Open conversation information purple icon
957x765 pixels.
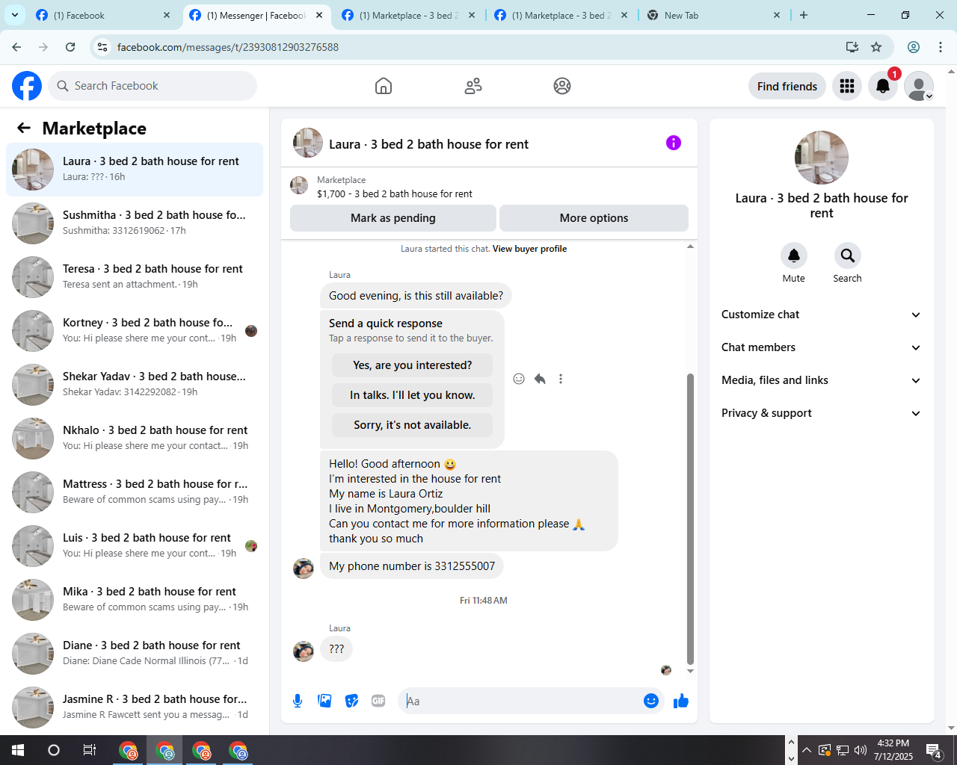pyautogui.click(x=674, y=143)
